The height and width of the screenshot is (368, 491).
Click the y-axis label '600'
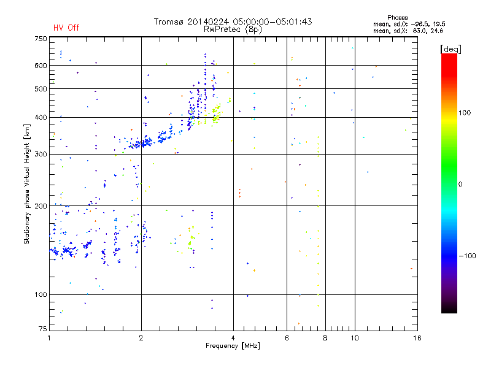click(41, 66)
